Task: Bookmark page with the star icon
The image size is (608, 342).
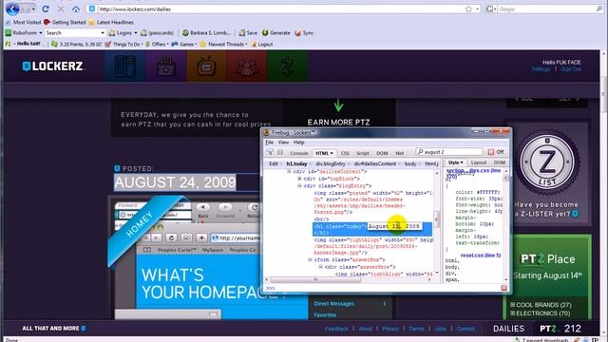Action: pos(468,9)
